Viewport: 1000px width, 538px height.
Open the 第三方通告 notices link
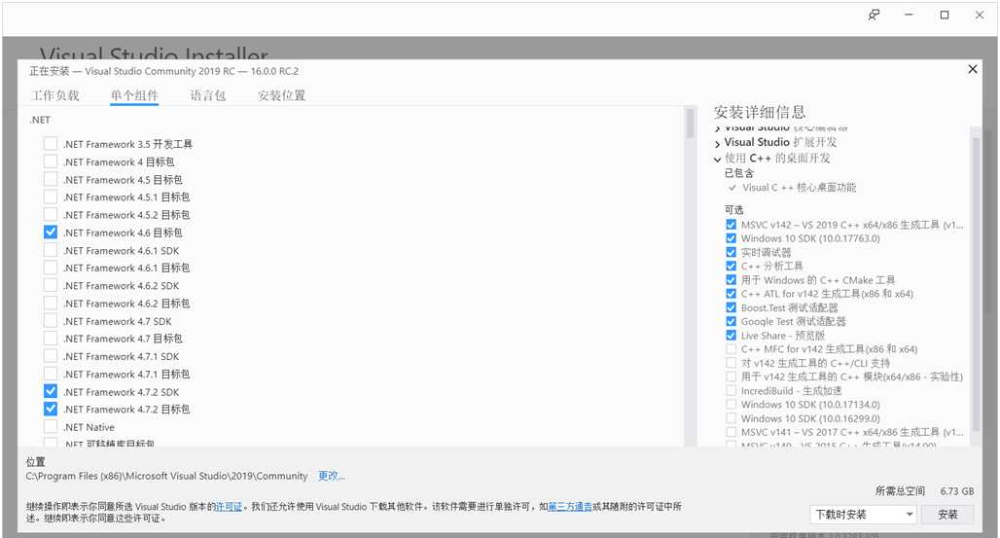point(569,506)
